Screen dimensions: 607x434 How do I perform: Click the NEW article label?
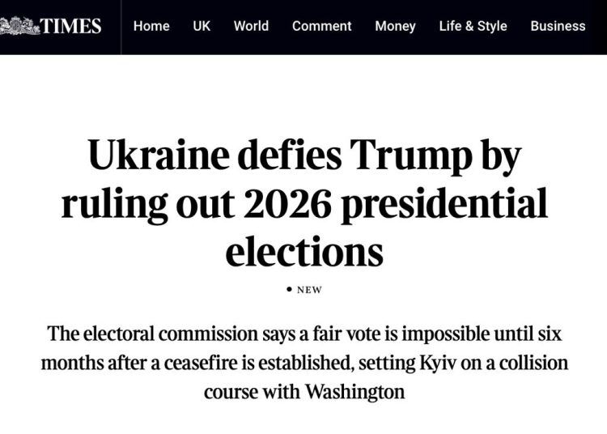309,290
